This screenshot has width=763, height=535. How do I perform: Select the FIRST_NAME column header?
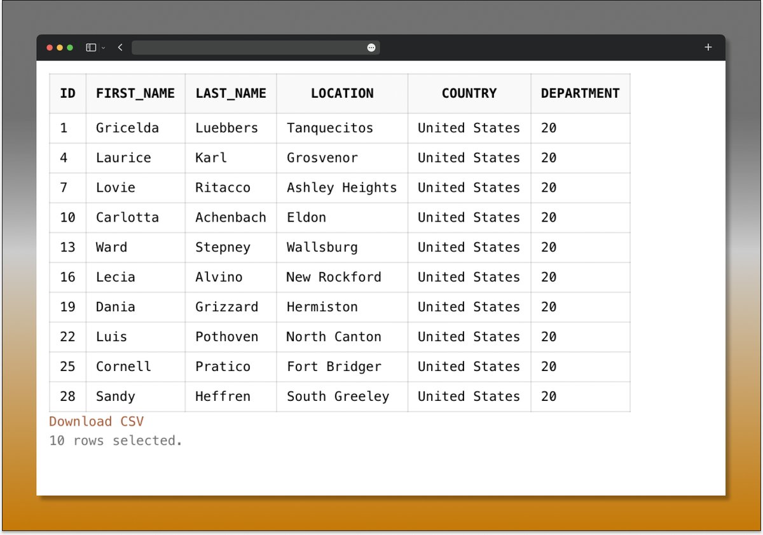click(x=135, y=93)
